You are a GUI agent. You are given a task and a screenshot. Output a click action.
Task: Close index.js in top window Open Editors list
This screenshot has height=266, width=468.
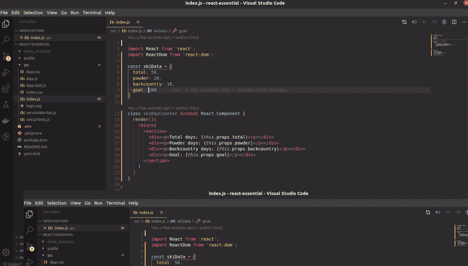click(22, 38)
